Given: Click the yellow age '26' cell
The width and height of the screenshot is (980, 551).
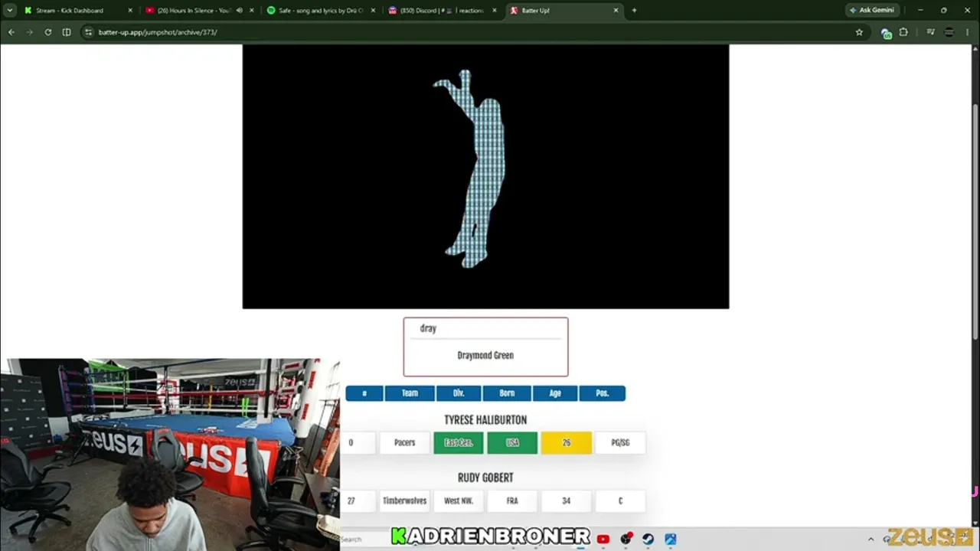Looking at the screenshot, I should pos(567,442).
